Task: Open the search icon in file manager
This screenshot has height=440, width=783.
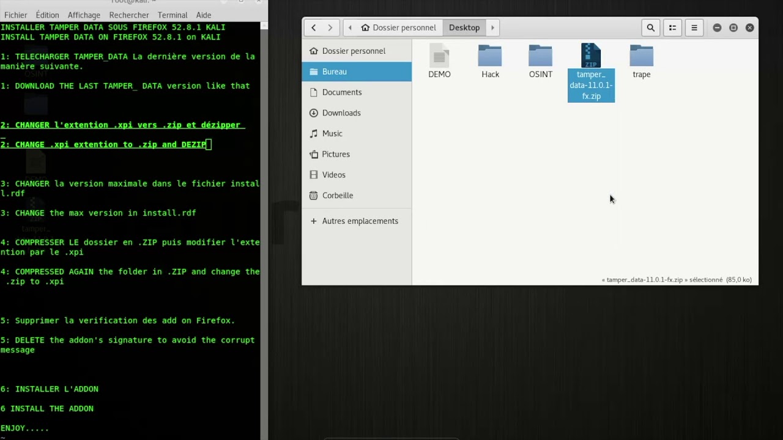Action: point(650,28)
